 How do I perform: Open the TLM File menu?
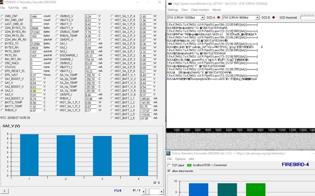tap(14, 8)
